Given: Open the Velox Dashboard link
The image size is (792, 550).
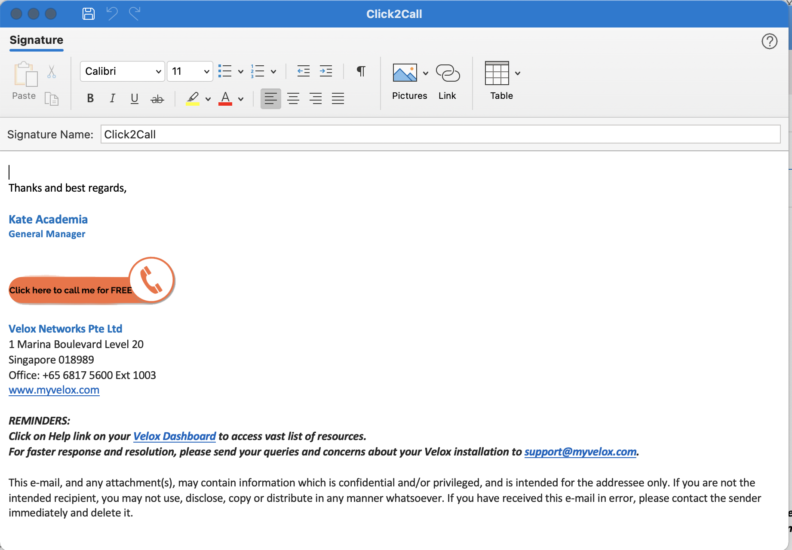Looking at the screenshot, I should [175, 437].
